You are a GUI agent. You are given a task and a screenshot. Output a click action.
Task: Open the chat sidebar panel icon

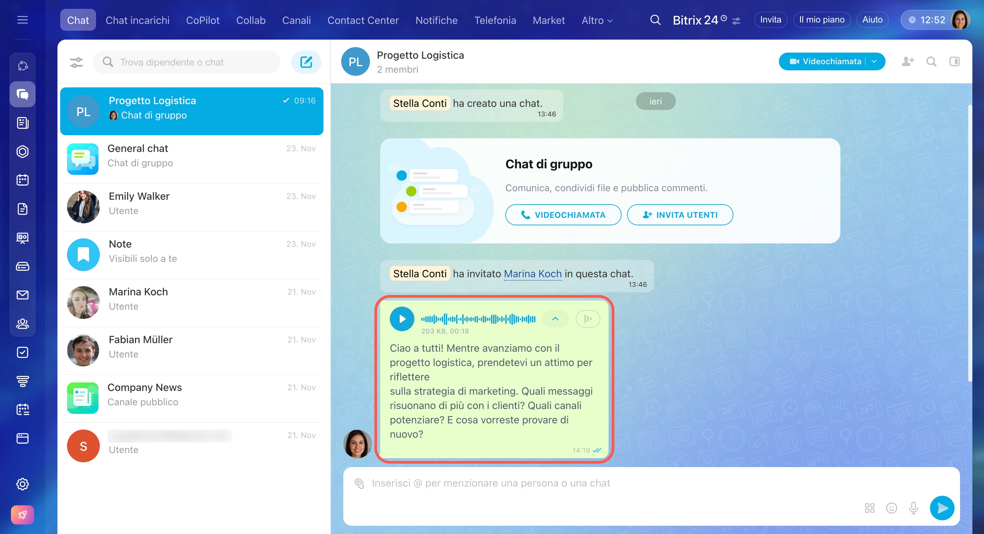[x=954, y=61]
